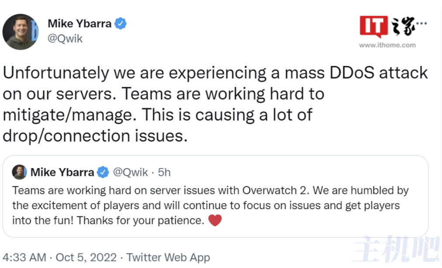
Task: Click the Mike Ybarra display name at top
Action: point(79,24)
